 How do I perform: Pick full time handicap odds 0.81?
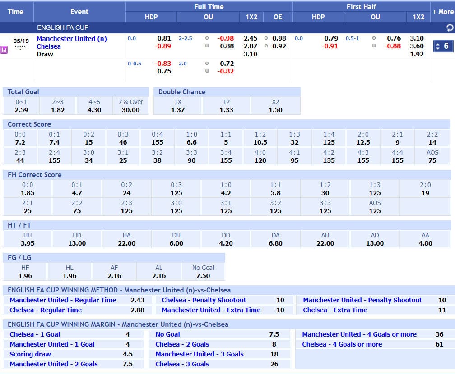pos(164,38)
